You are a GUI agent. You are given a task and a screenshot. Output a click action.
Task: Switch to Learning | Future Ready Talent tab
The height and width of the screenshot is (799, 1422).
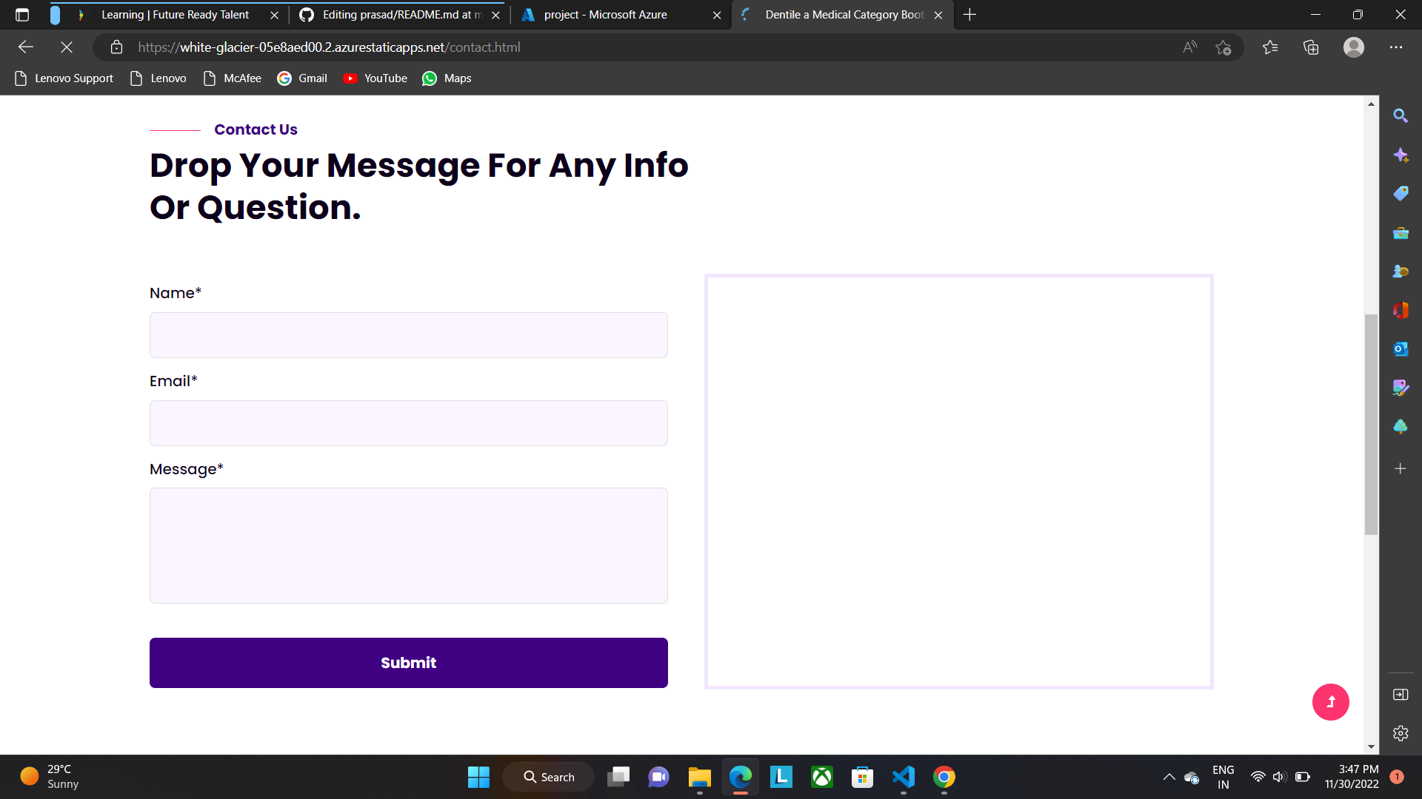coord(176,15)
